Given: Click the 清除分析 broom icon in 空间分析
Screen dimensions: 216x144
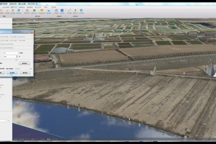Looking at the screenshot, I should (x=75, y=11).
